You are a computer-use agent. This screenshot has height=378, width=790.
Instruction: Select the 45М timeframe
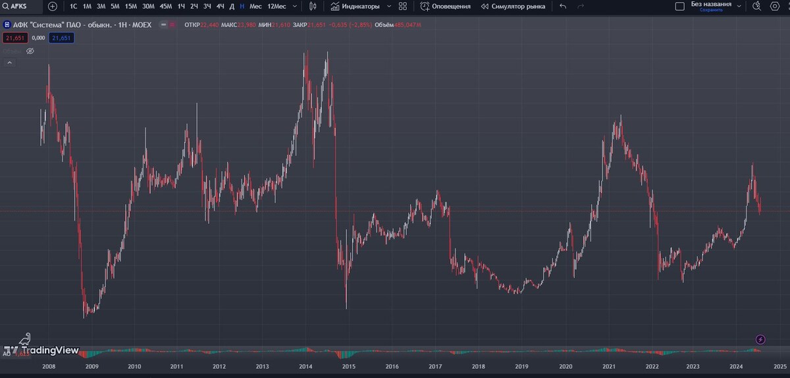coord(165,6)
